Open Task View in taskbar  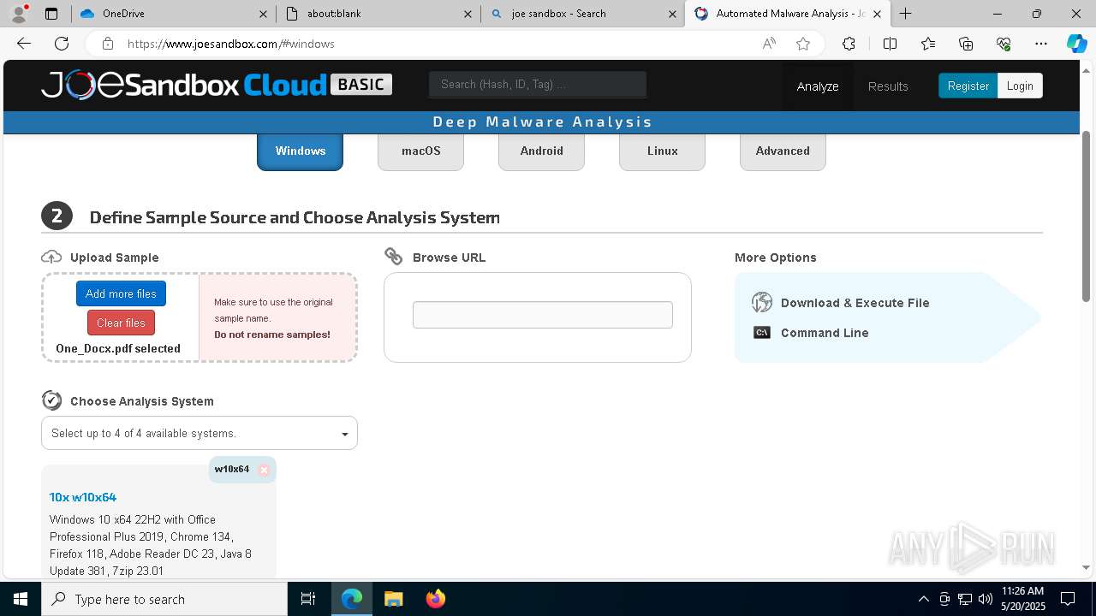(x=308, y=599)
